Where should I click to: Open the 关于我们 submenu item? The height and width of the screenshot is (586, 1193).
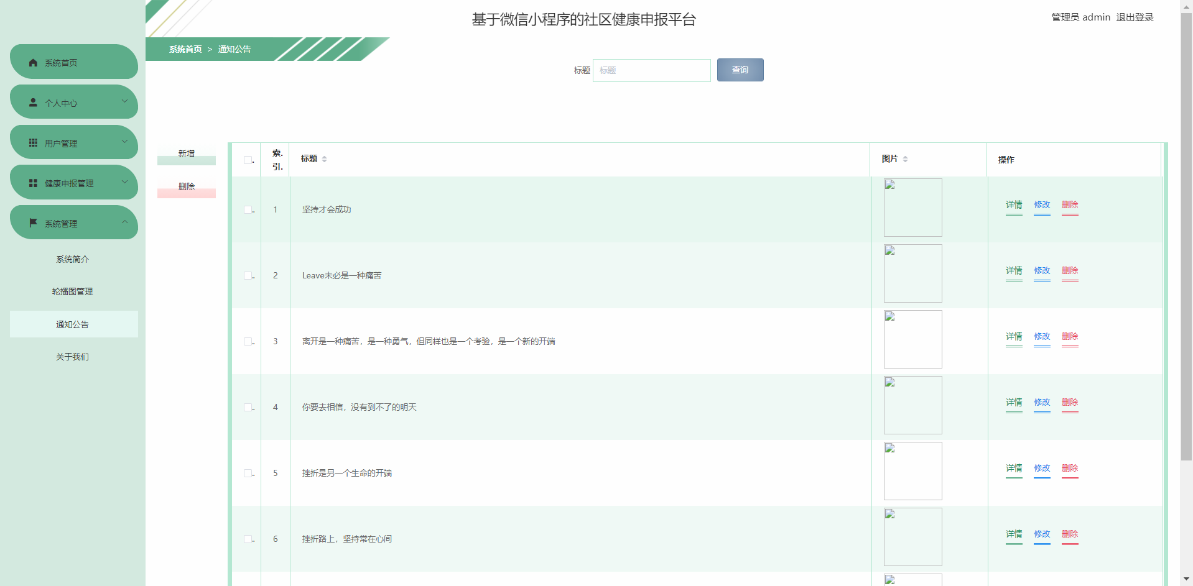pyautogui.click(x=73, y=357)
